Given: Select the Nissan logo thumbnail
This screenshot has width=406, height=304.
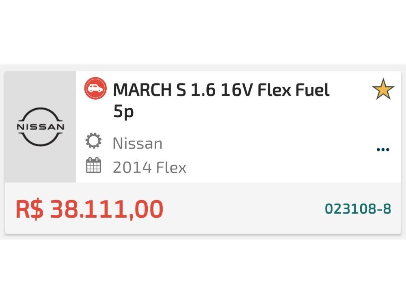Looking at the screenshot, I should coord(41,126).
